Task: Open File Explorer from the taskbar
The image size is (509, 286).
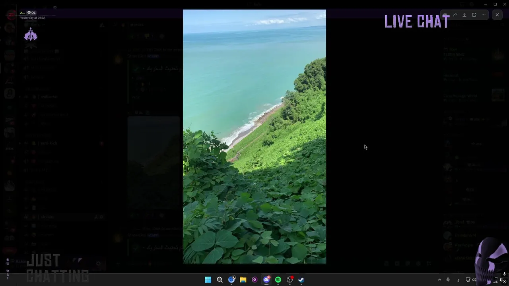Action: coord(243,280)
